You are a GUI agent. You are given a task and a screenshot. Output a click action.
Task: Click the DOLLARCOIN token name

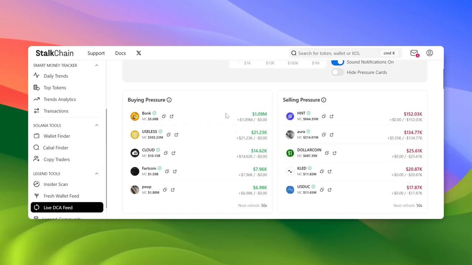(x=309, y=150)
